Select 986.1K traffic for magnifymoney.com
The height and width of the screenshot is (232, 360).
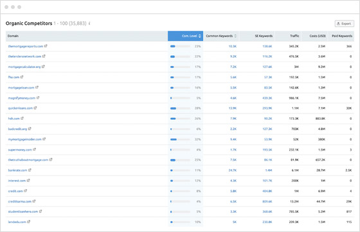294,98
